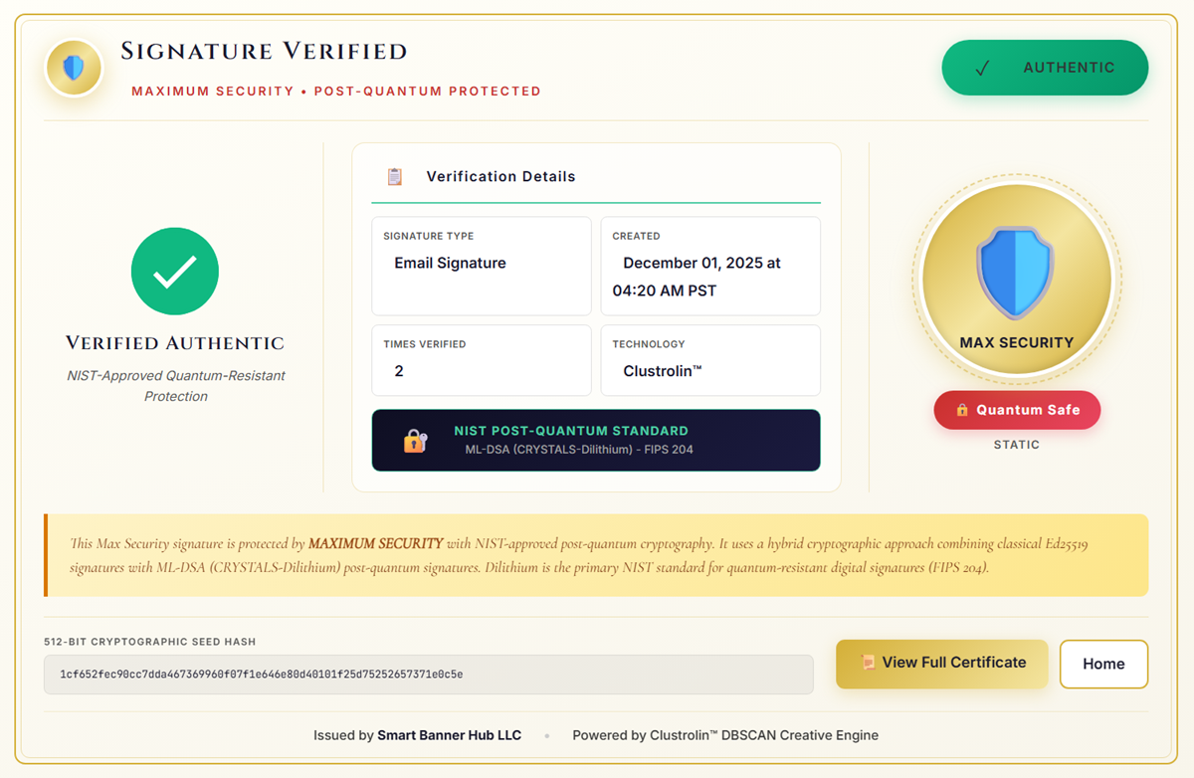
Task: Click the clipboard icon beside Verification Details
Action: tap(395, 177)
